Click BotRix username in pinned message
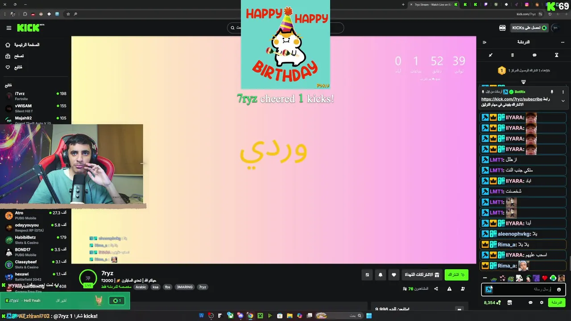Viewport: 571px width, 321px height. pos(520,92)
